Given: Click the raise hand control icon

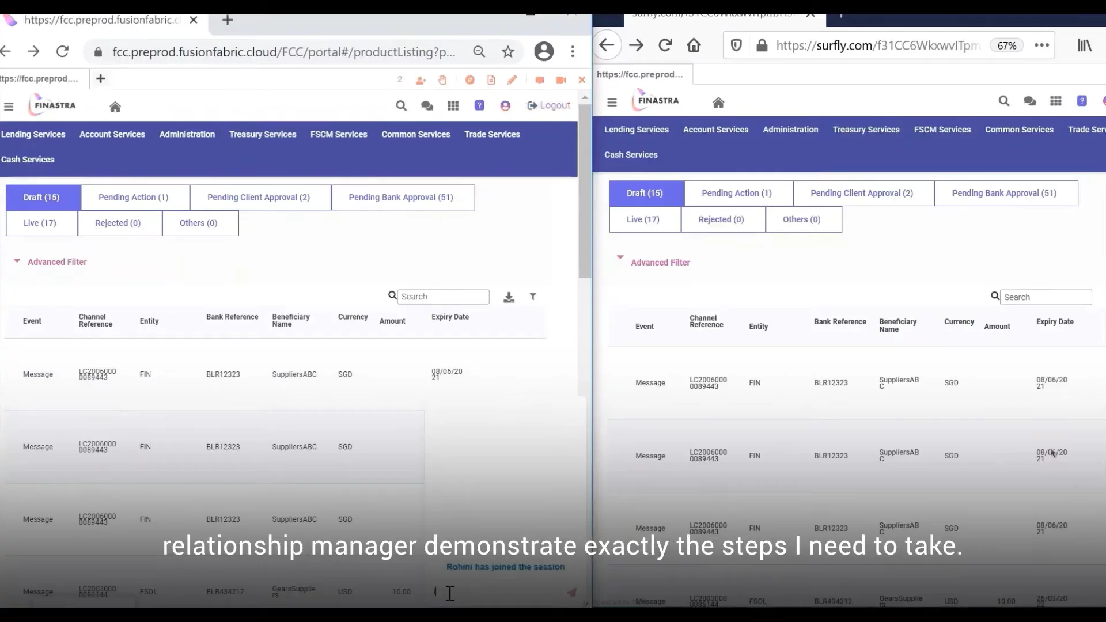Looking at the screenshot, I should pos(442,80).
